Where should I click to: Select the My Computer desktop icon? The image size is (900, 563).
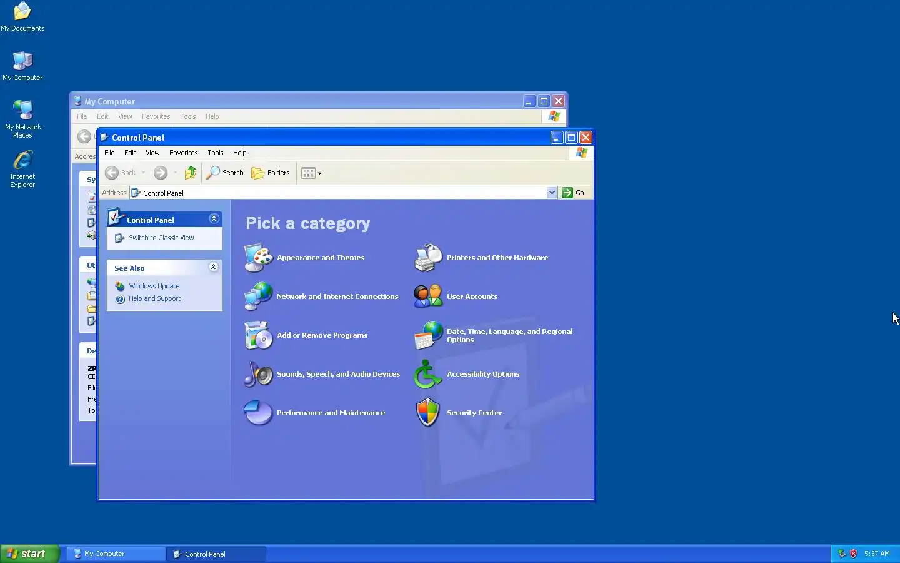point(22,66)
